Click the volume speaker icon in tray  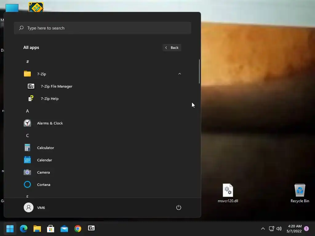point(279,229)
